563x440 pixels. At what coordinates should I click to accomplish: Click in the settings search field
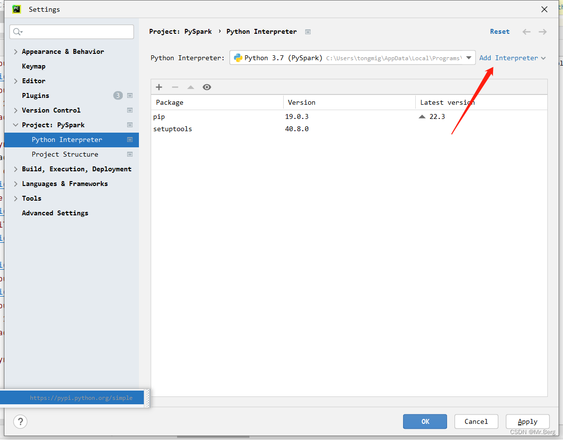point(72,32)
